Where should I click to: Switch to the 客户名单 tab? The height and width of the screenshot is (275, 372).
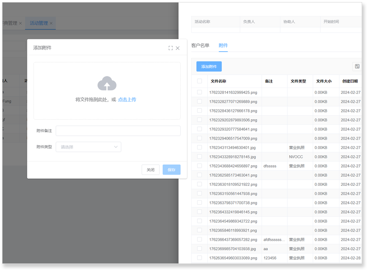(200, 45)
